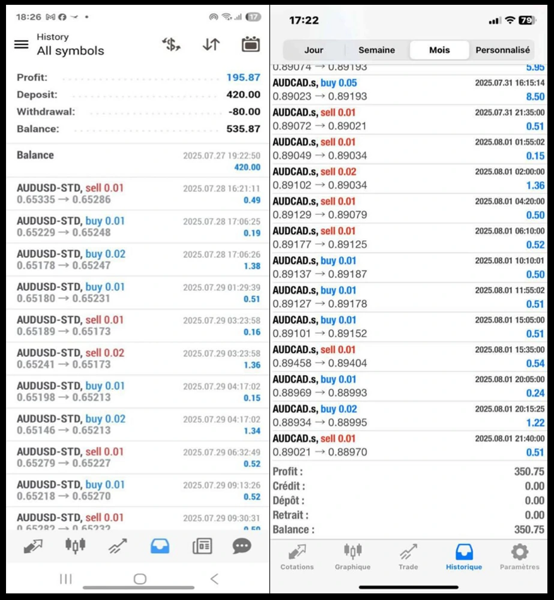The width and height of the screenshot is (554, 600).
Task: Tap the Android back navigation button
Action: click(214, 579)
